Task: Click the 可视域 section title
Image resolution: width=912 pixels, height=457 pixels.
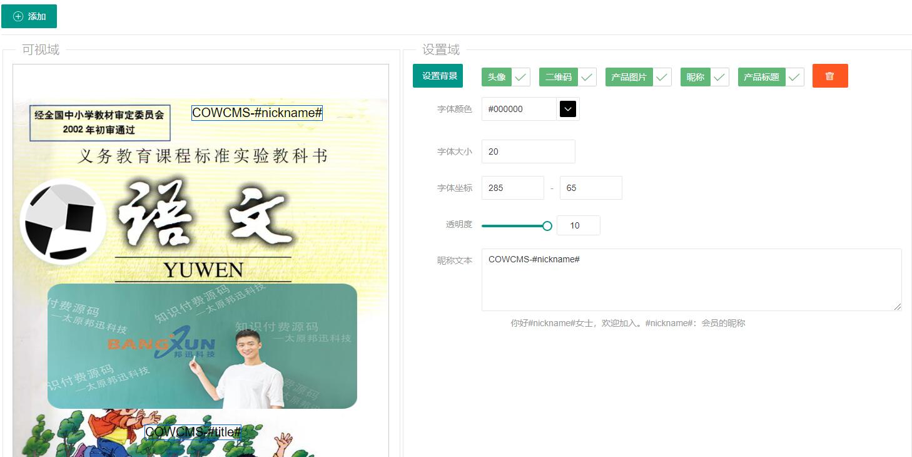Action: pos(41,49)
